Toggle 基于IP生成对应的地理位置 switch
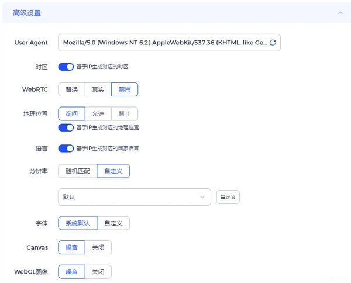 pyautogui.click(x=66, y=127)
